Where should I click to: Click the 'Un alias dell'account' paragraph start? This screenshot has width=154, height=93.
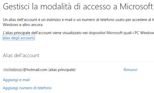(x=20, y=20)
